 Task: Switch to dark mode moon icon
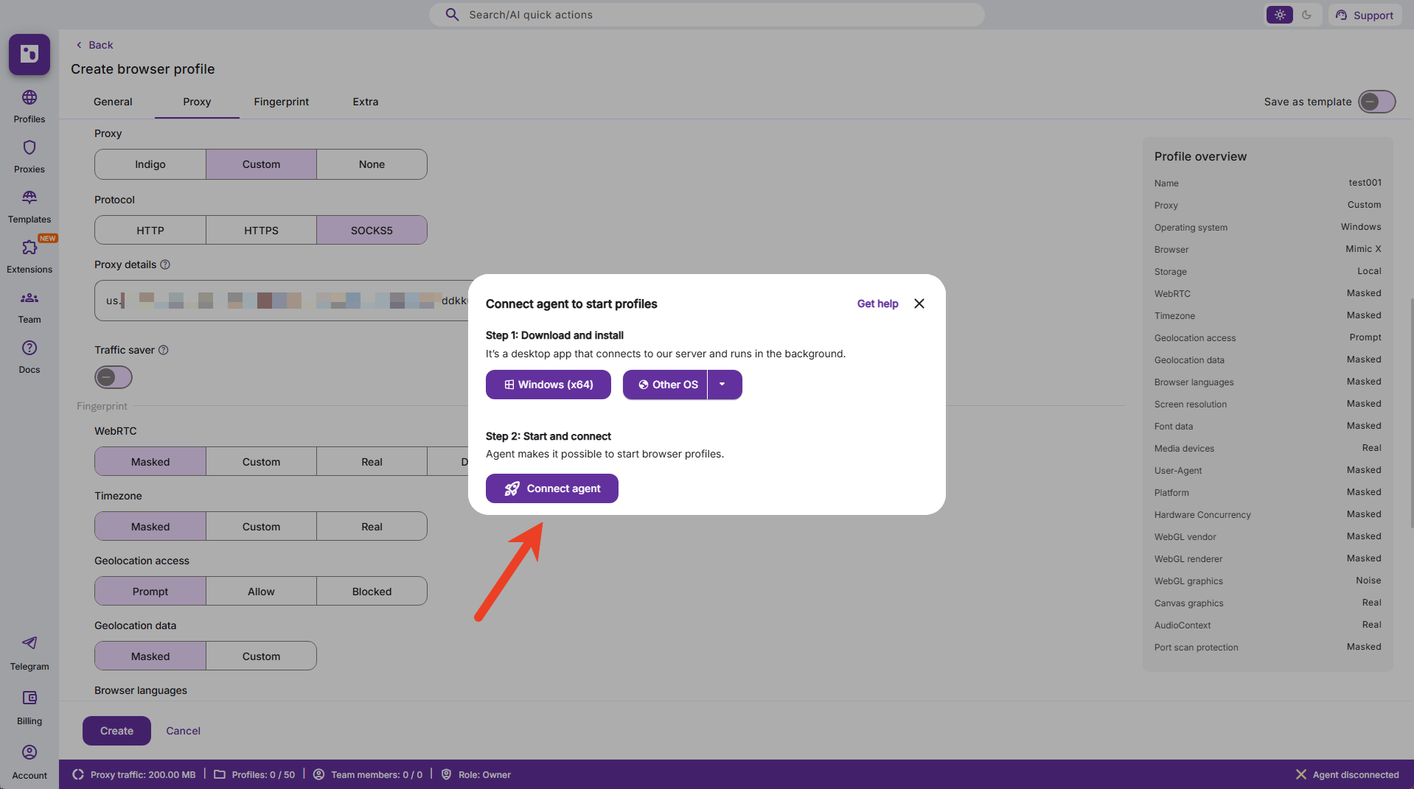[1306, 15]
